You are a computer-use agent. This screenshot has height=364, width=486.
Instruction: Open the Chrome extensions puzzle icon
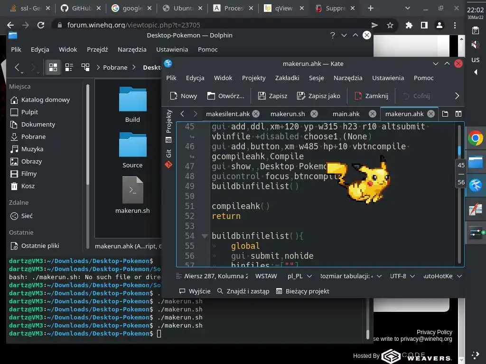[x=409, y=25]
